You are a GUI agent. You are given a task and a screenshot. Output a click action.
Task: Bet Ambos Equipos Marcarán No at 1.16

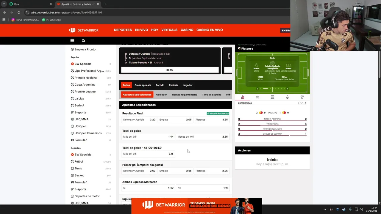coord(203,188)
